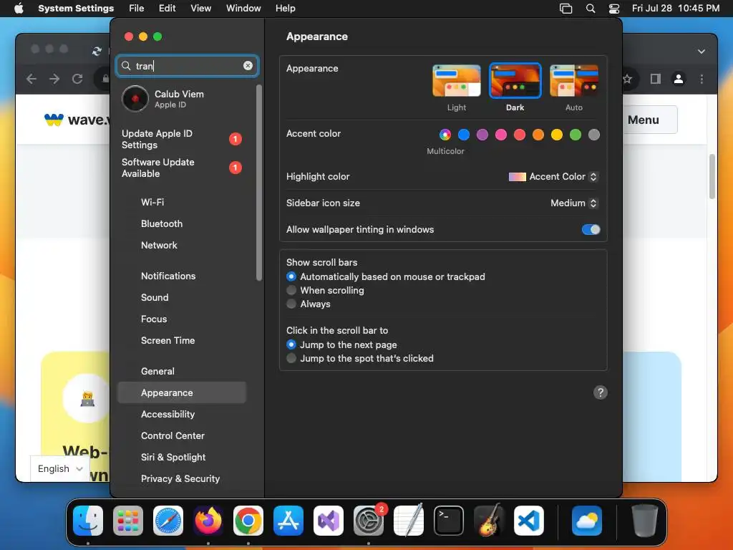Select Jump to the spot that's clicked
The height and width of the screenshot is (550, 733).
tap(291, 358)
